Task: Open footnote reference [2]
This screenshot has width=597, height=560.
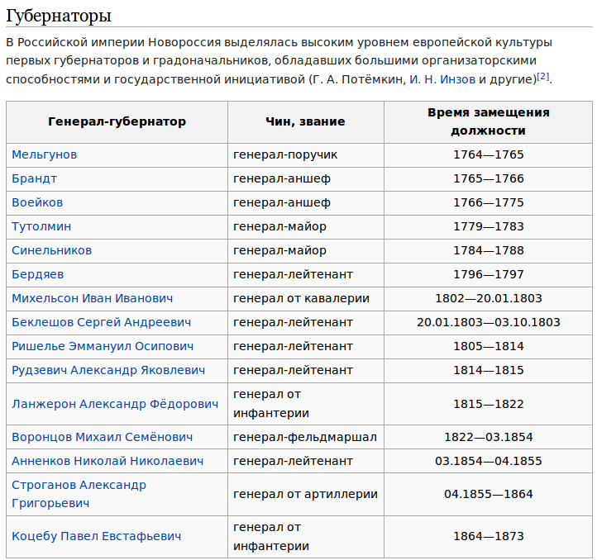Action: [543, 77]
